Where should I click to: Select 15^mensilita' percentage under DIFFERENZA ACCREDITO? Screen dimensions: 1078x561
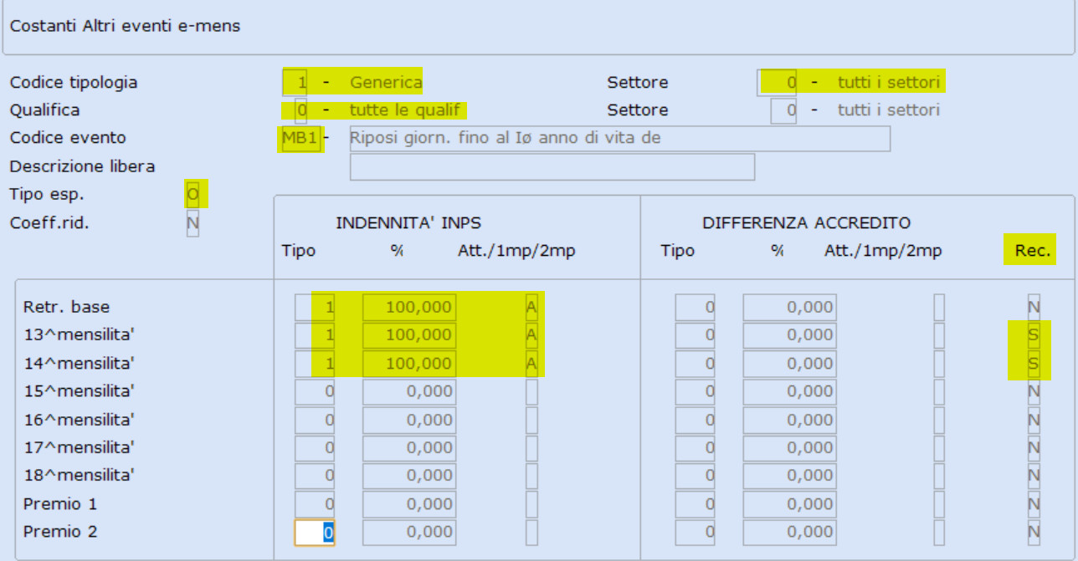tap(789, 391)
